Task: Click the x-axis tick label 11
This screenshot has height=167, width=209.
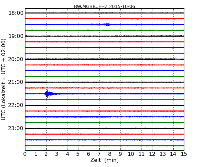Action: (141, 154)
